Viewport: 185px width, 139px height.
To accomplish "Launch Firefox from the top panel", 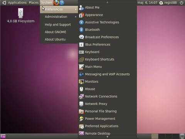I will [56, 3].
